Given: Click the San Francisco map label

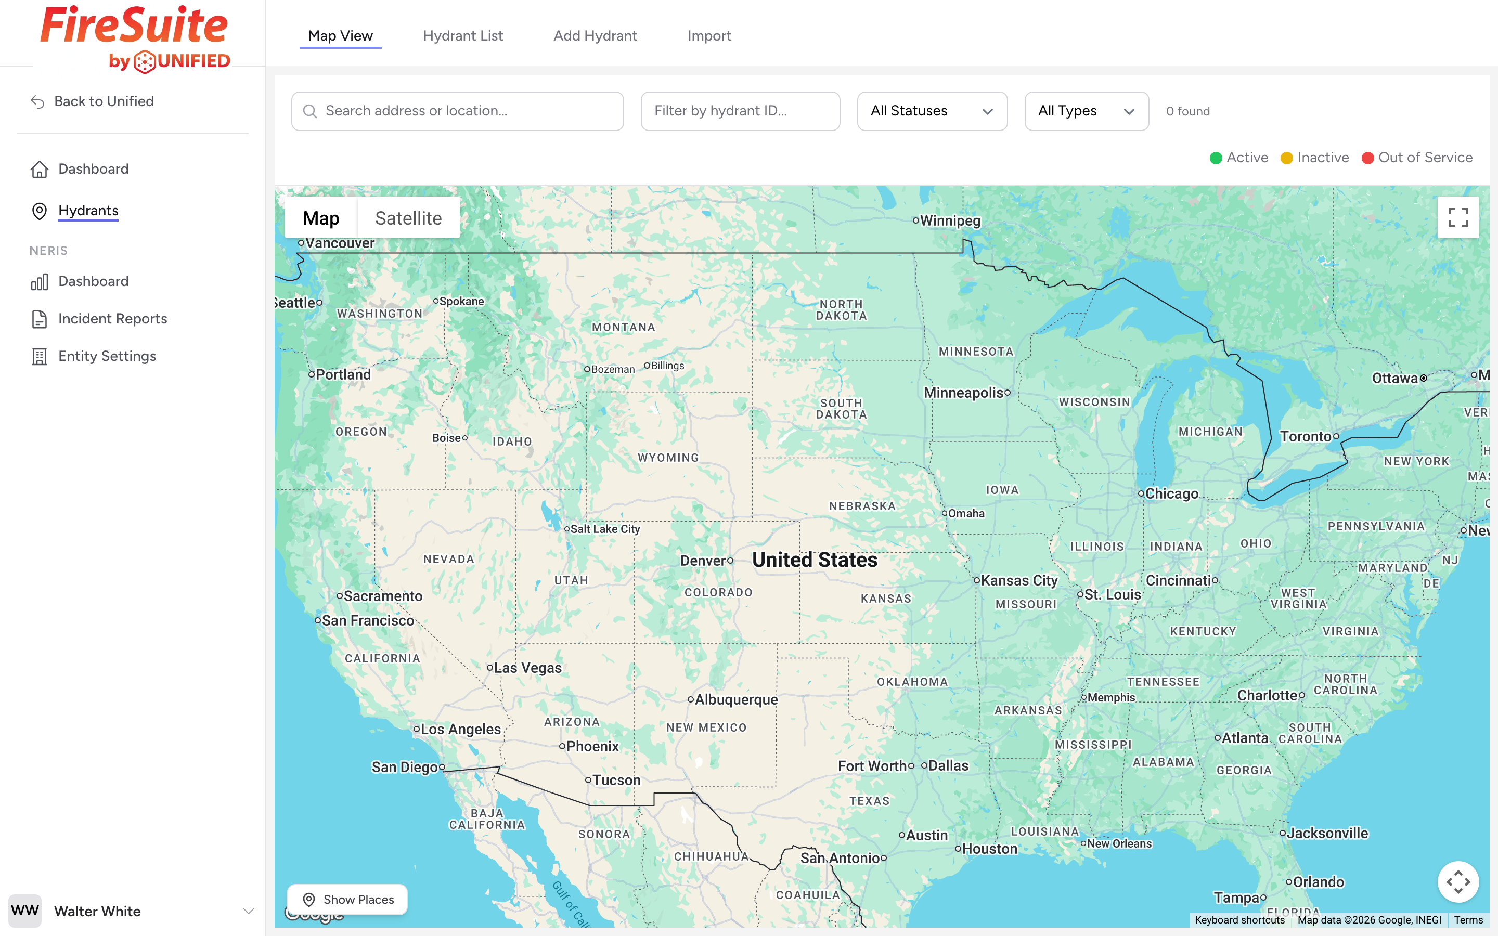Looking at the screenshot, I should coord(368,621).
